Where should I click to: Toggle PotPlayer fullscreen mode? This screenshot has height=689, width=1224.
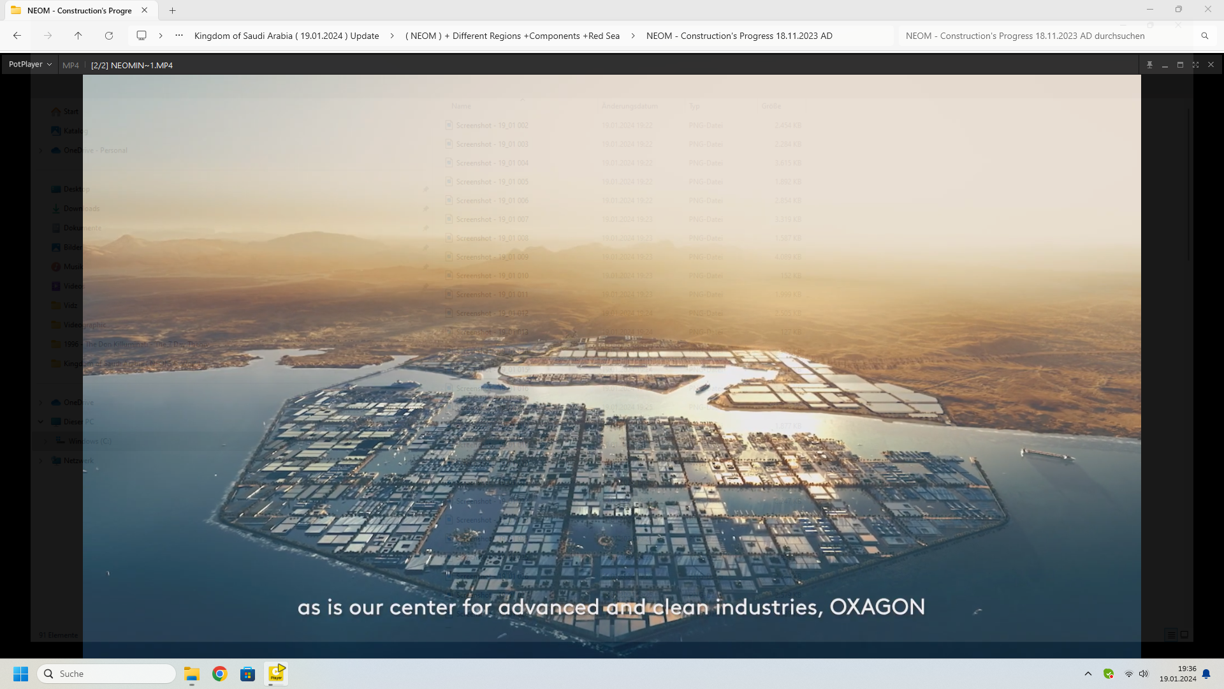pos(1195,65)
